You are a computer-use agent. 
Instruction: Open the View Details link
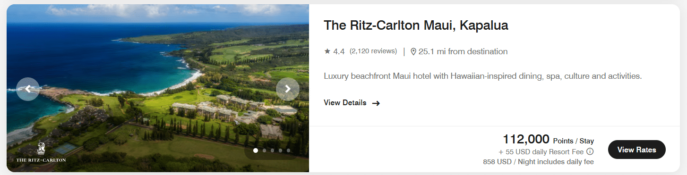click(x=345, y=103)
